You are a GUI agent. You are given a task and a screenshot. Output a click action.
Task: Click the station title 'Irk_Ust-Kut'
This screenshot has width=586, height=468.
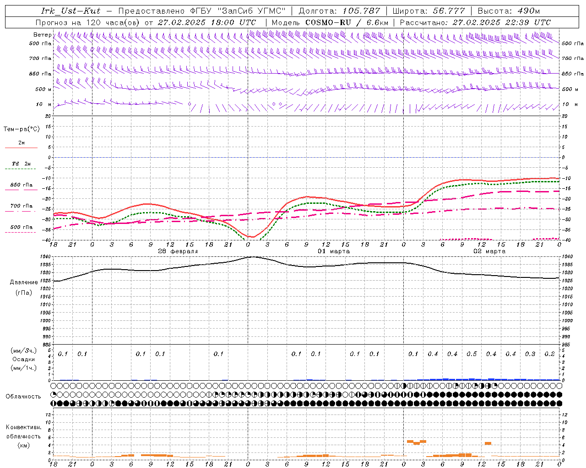click(71, 11)
